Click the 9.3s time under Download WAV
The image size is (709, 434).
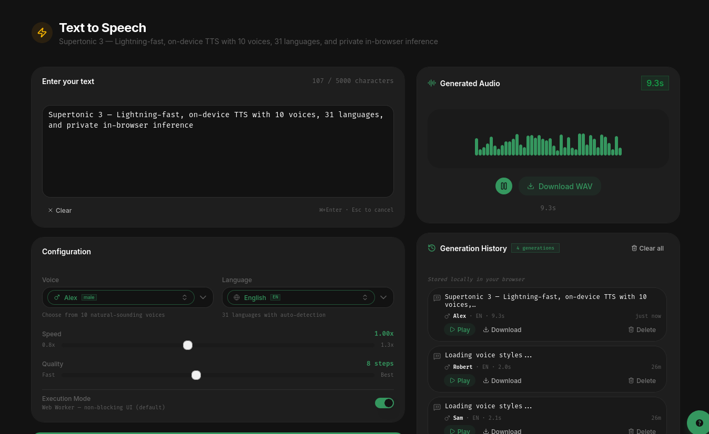[x=548, y=208]
